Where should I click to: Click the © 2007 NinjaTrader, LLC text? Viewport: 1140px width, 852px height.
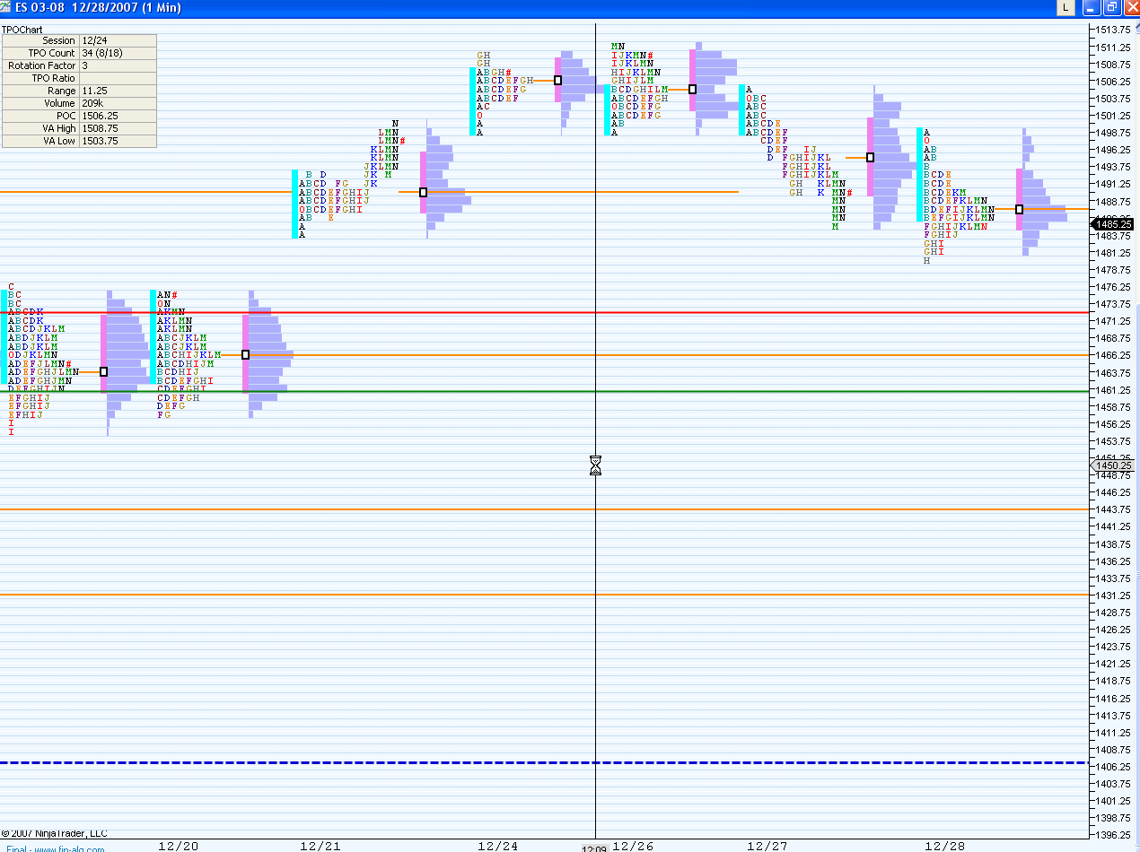[54, 833]
